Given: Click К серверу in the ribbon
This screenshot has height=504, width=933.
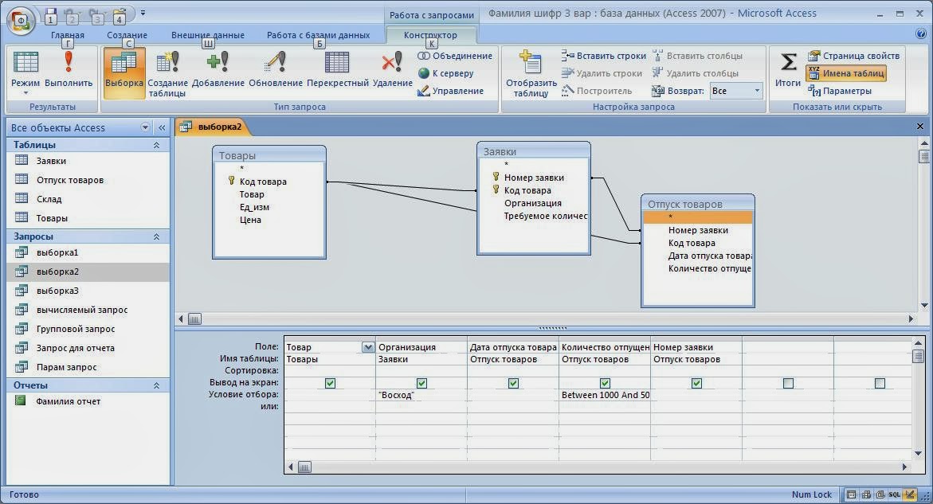Looking at the screenshot, I should pyautogui.click(x=445, y=73).
